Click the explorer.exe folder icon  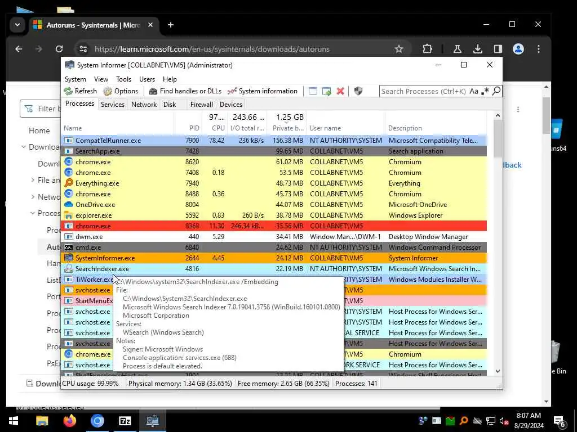point(68,215)
